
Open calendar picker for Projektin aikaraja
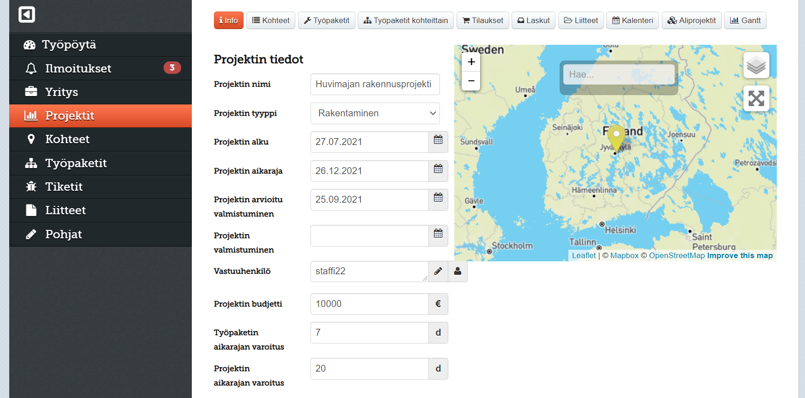[438, 171]
